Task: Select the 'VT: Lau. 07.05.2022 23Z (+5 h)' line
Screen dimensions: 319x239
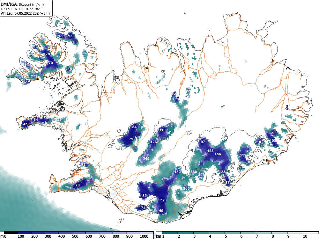Action: [25, 13]
